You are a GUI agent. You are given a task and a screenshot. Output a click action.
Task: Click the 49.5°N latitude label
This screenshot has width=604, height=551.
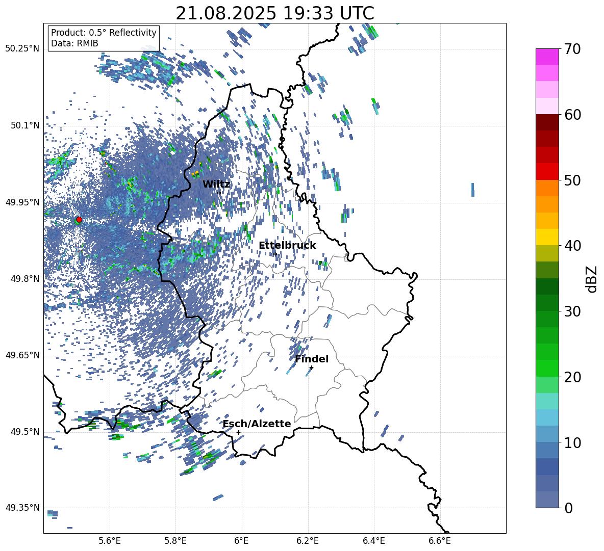[25, 432]
